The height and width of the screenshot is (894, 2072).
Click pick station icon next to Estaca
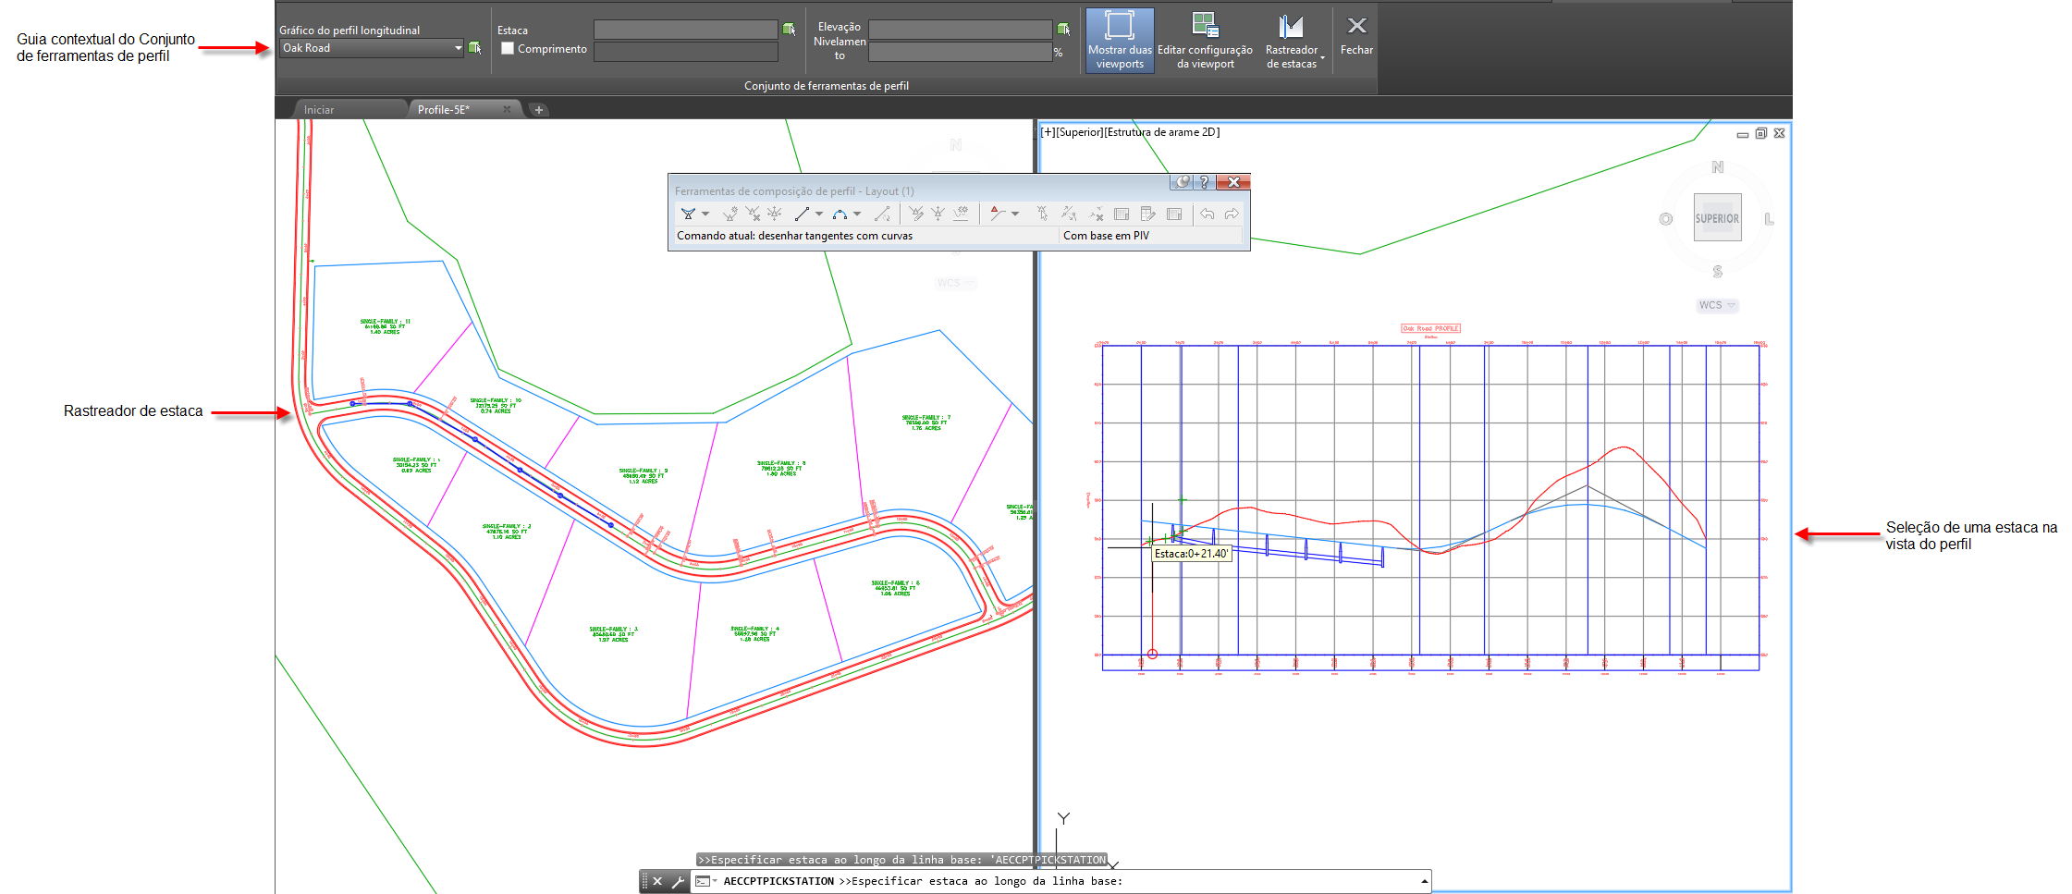(789, 30)
